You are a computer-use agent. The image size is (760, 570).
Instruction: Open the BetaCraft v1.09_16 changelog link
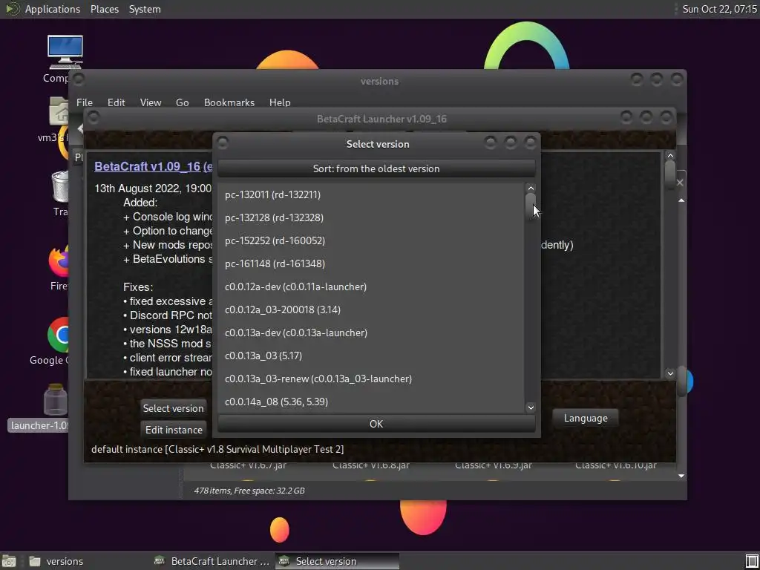[x=153, y=166]
